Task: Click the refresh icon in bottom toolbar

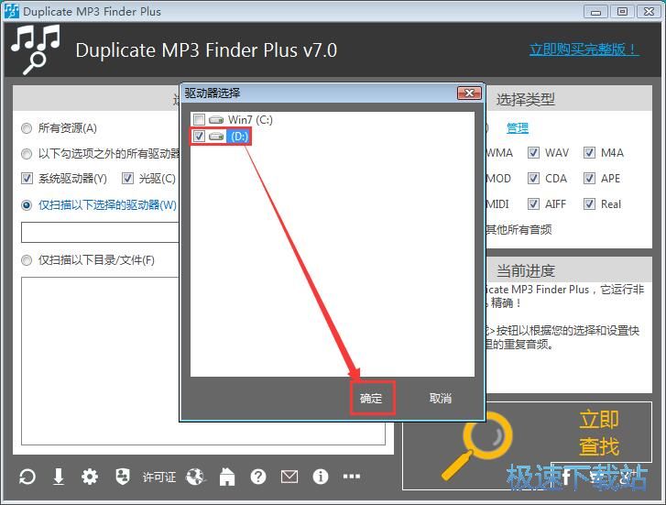Action: click(27, 477)
